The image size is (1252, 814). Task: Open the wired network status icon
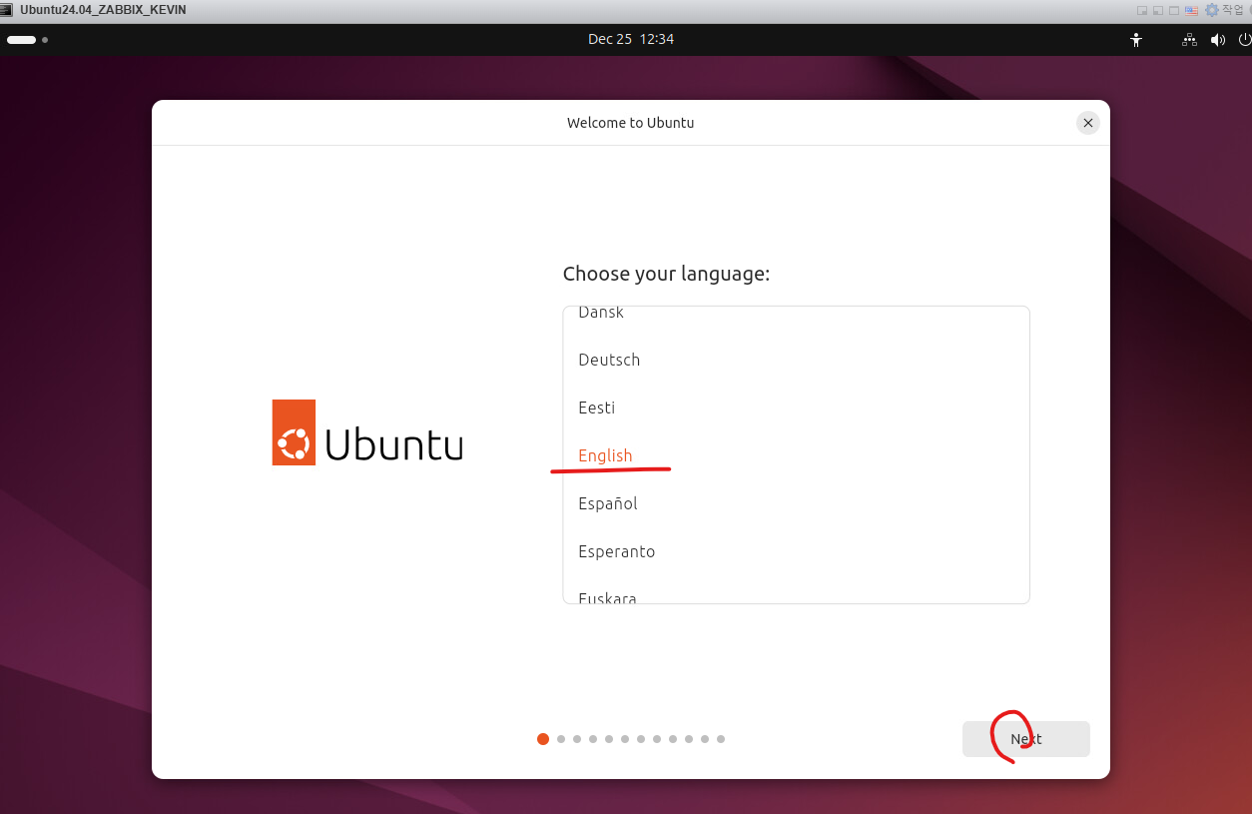point(1189,40)
